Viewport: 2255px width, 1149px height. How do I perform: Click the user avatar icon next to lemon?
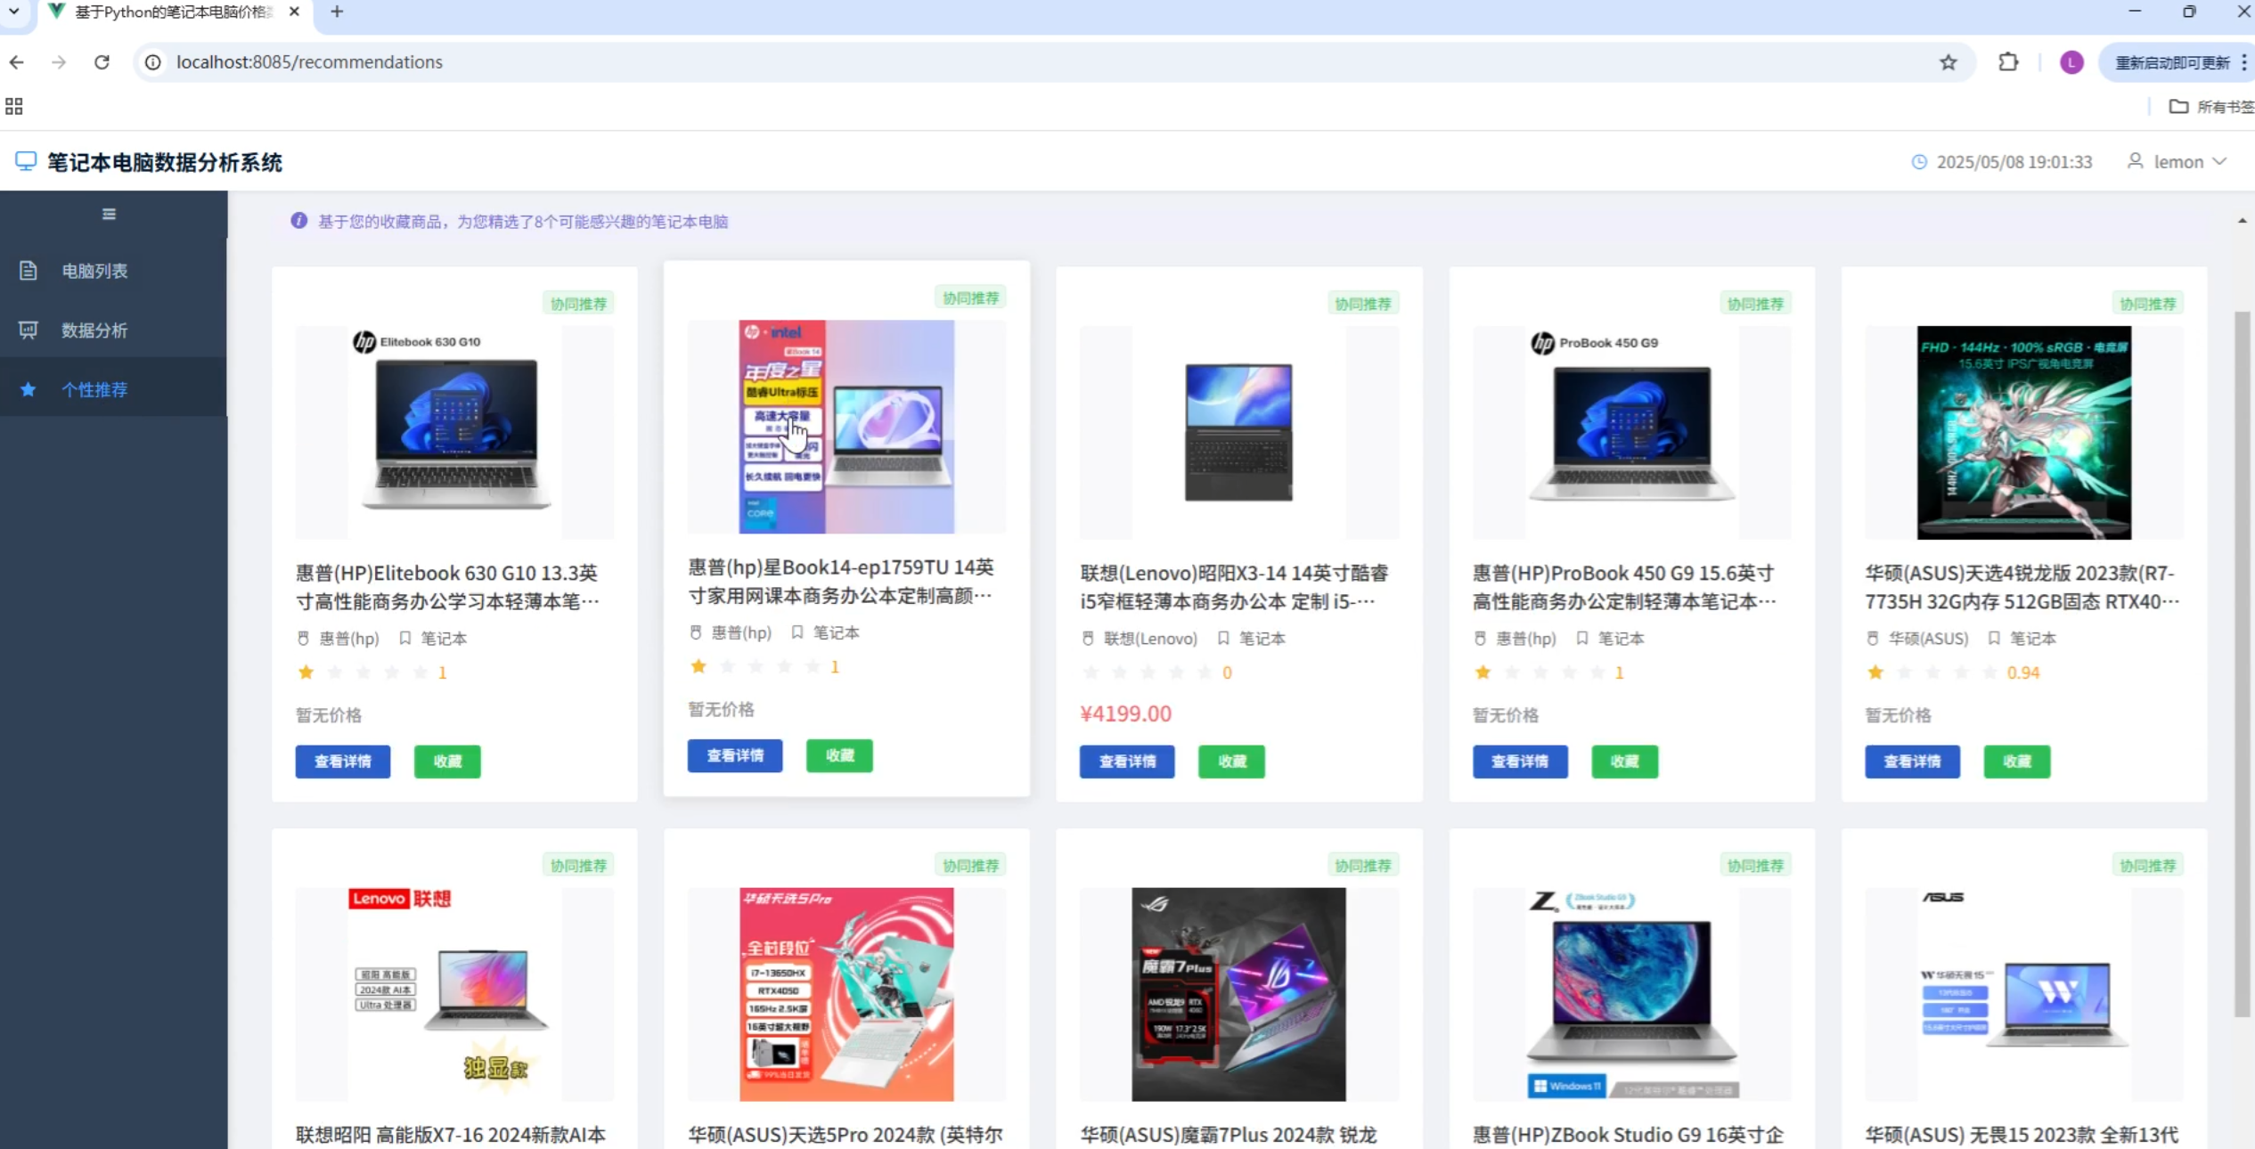(2135, 161)
